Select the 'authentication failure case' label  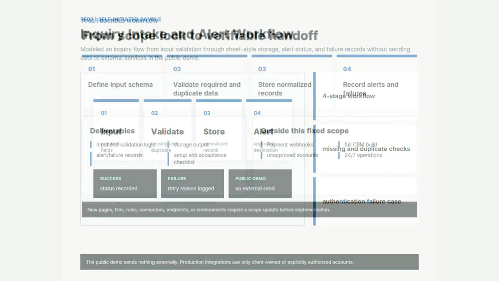pos(361,202)
